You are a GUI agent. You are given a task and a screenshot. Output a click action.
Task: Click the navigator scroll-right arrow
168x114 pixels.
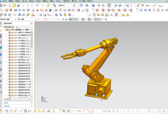pyautogui.click(x=30, y=99)
